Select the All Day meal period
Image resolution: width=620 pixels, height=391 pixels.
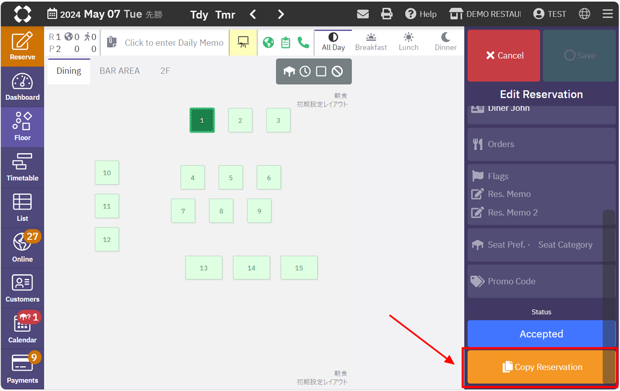click(333, 42)
